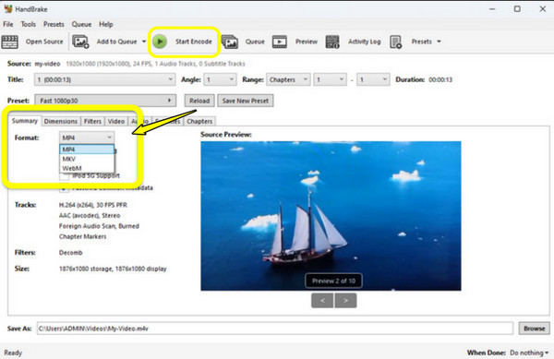Switch to the Dimensions tab
This screenshot has width=554, height=359.
click(61, 121)
